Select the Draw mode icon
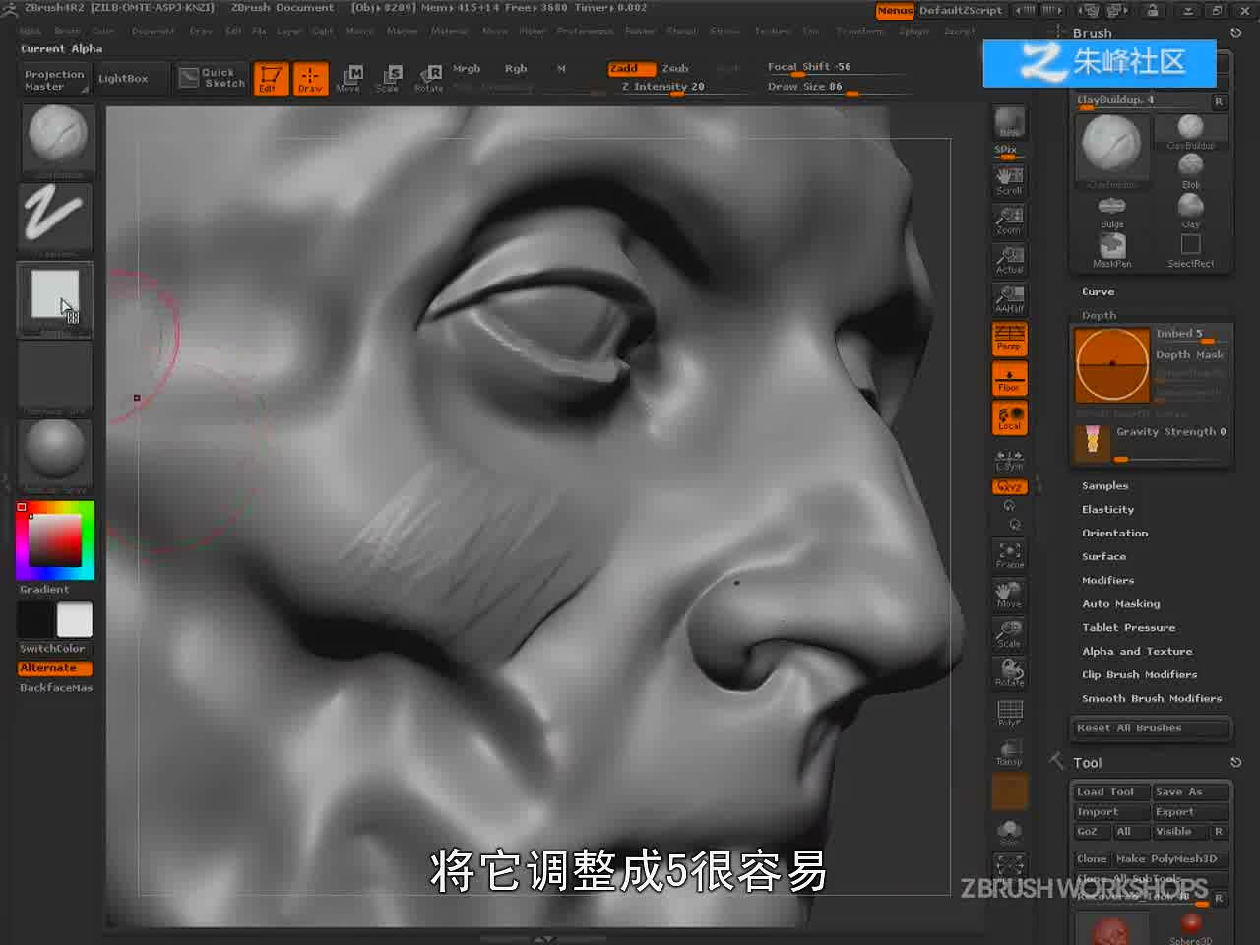The width and height of the screenshot is (1260, 945). pyautogui.click(x=309, y=78)
